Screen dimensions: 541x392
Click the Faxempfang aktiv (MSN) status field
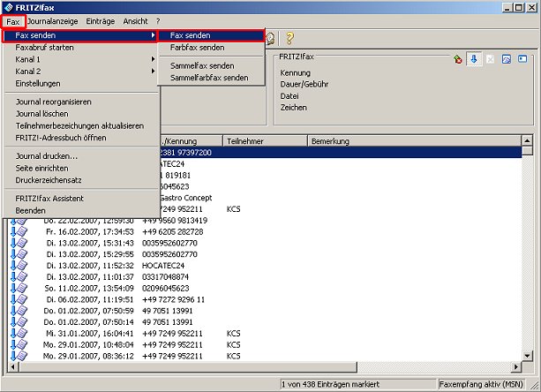[481, 384]
